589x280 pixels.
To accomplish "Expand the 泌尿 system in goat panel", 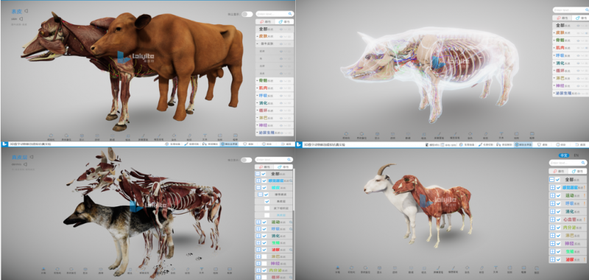I will [551, 259].
